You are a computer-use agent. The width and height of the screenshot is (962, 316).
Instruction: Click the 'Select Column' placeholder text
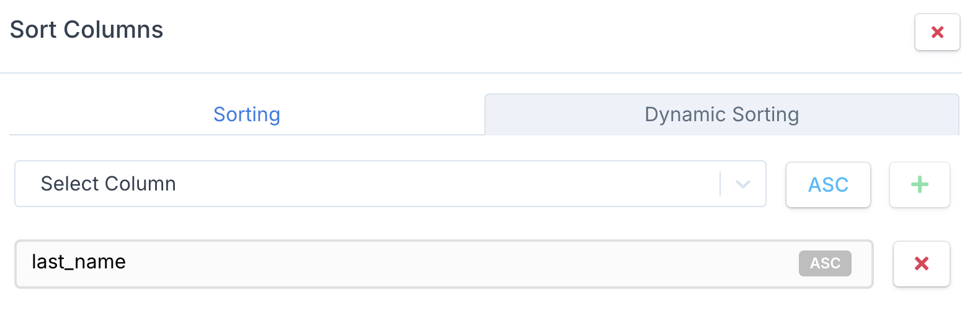point(109,184)
